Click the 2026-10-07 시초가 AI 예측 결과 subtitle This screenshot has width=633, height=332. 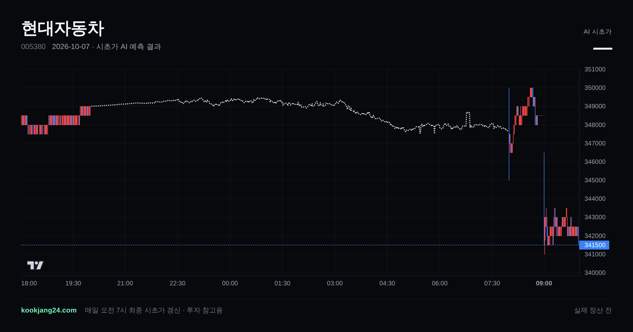107,47
